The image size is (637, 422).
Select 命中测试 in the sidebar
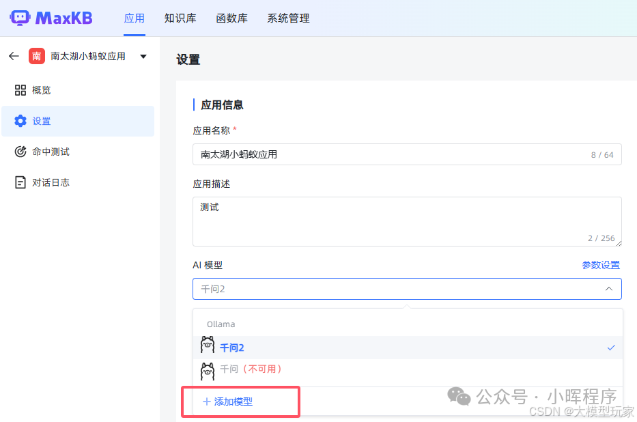coord(78,152)
